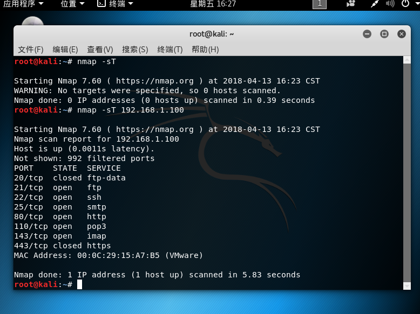Open the 位置 menu in top bar
The width and height of the screenshot is (420, 314).
click(72, 4)
